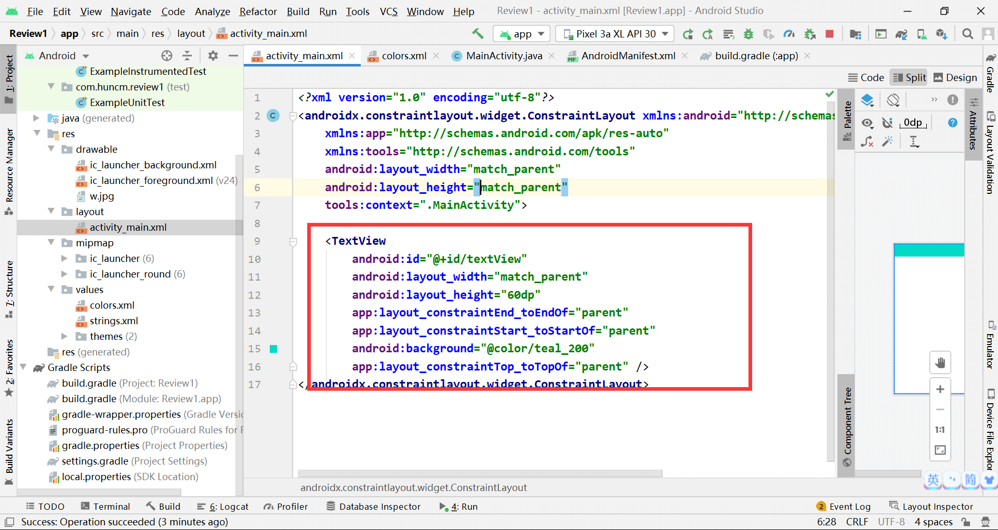Toggle the read-only lock icon in status bar
998x530 pixels.
(x=966, y=522)
